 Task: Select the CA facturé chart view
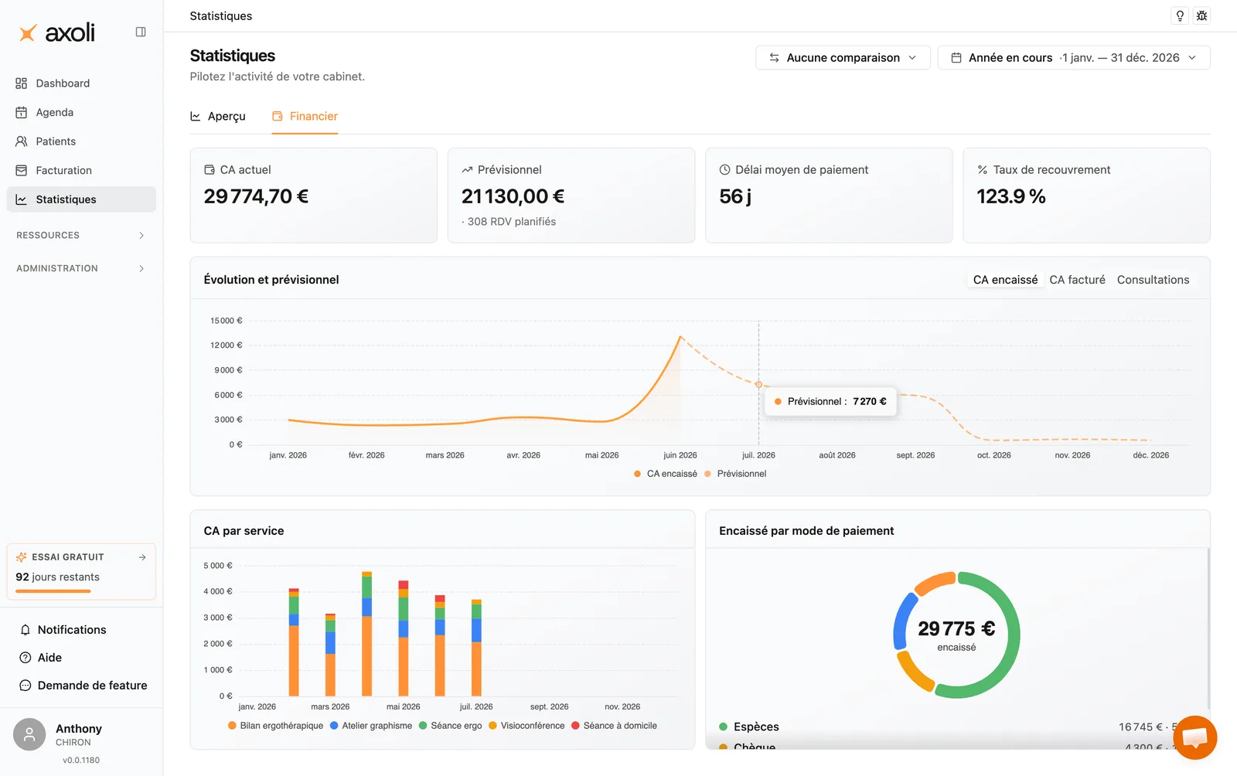pos(1077,280)
